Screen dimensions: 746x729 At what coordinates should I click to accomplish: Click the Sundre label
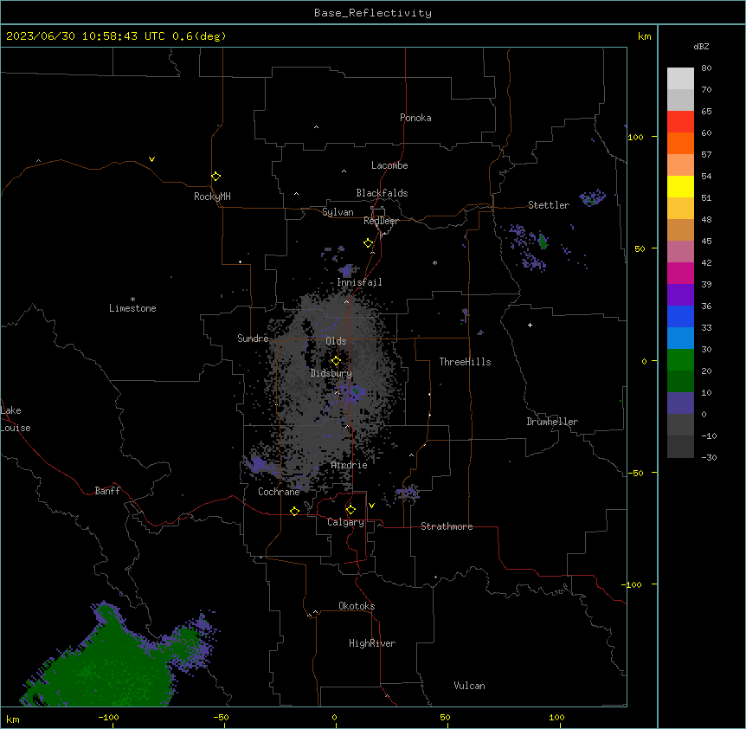coord(253,339)
